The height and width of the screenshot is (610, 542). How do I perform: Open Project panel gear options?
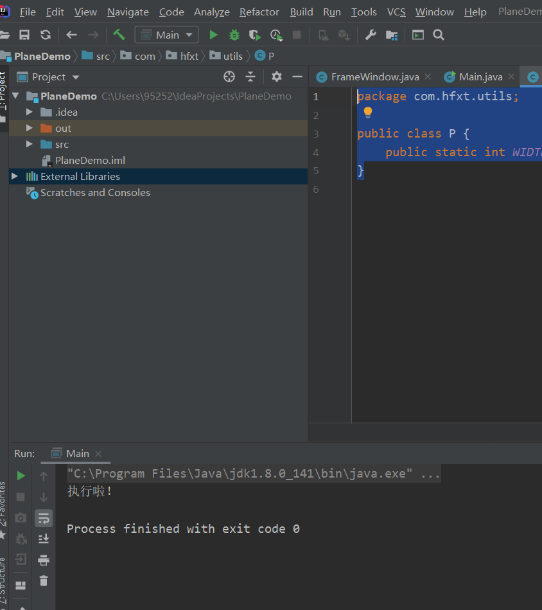[277, 76]
